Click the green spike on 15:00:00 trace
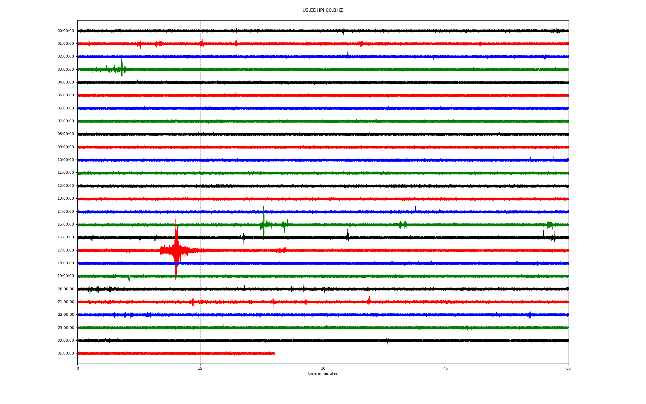 click(x=263, y=221)
